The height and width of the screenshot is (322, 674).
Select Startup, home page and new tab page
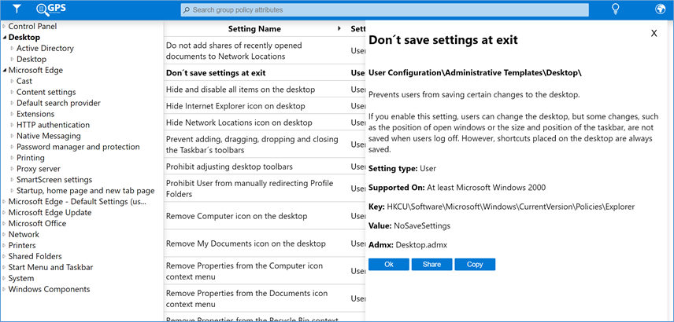click(x=86, y=190)
